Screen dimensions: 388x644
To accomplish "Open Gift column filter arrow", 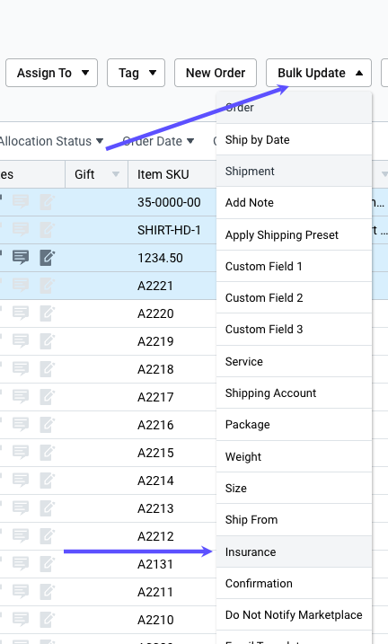I will tap(116, 174).
